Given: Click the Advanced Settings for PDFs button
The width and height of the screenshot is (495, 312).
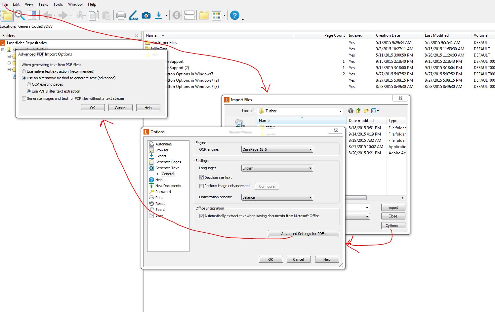Looking at the screenshot, I should click(303, 234).
